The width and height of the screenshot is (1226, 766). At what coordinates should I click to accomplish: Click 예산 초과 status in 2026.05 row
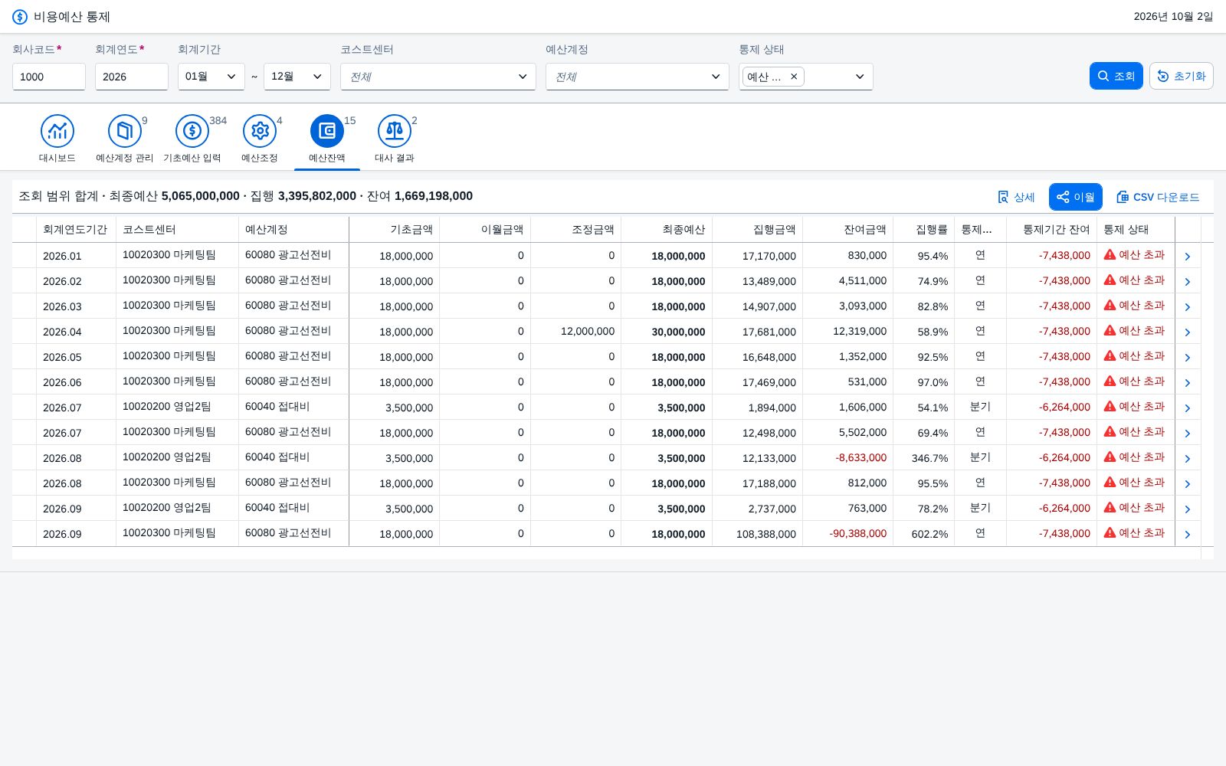click(1134, 356)
